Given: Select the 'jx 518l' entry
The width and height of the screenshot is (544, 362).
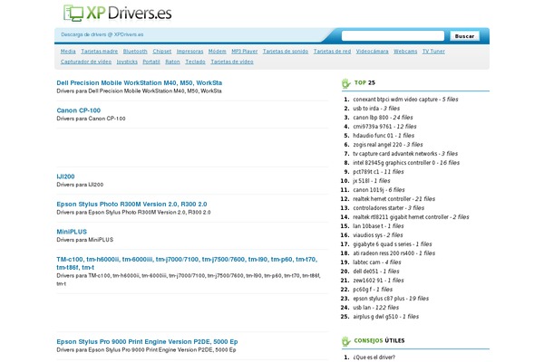Looking at the screenshot, I should coord(372,180).
